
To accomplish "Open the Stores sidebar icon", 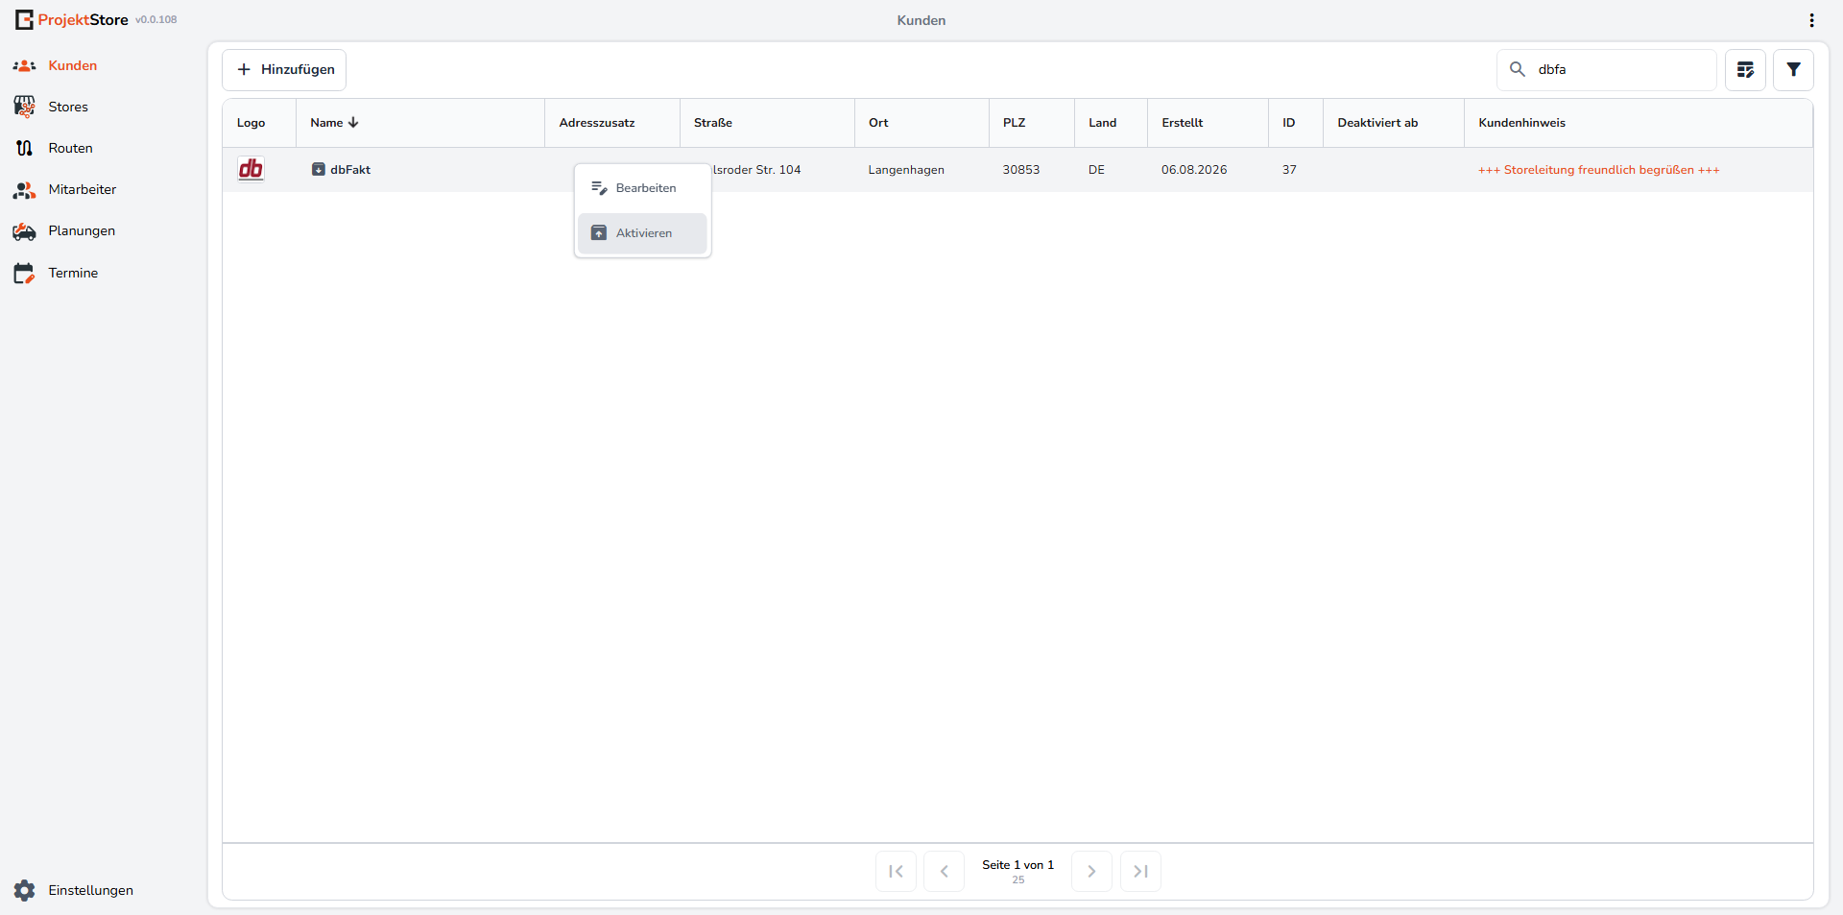I will coord(24,107).
